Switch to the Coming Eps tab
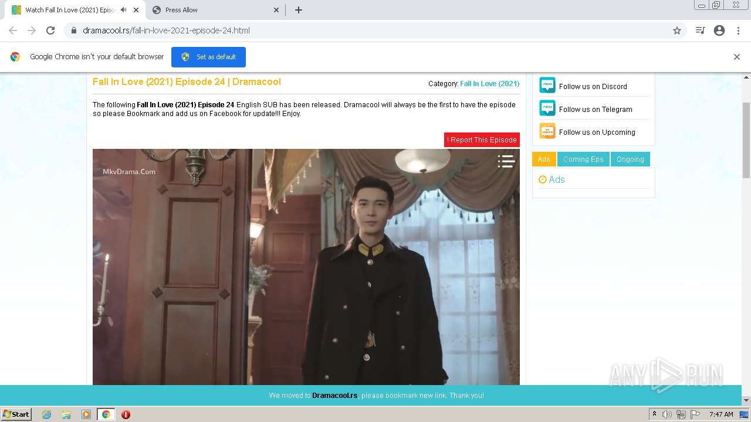Image resolution: width=751 pixels, height=422 pixels. pyautogui.click(x=583, y=159)
